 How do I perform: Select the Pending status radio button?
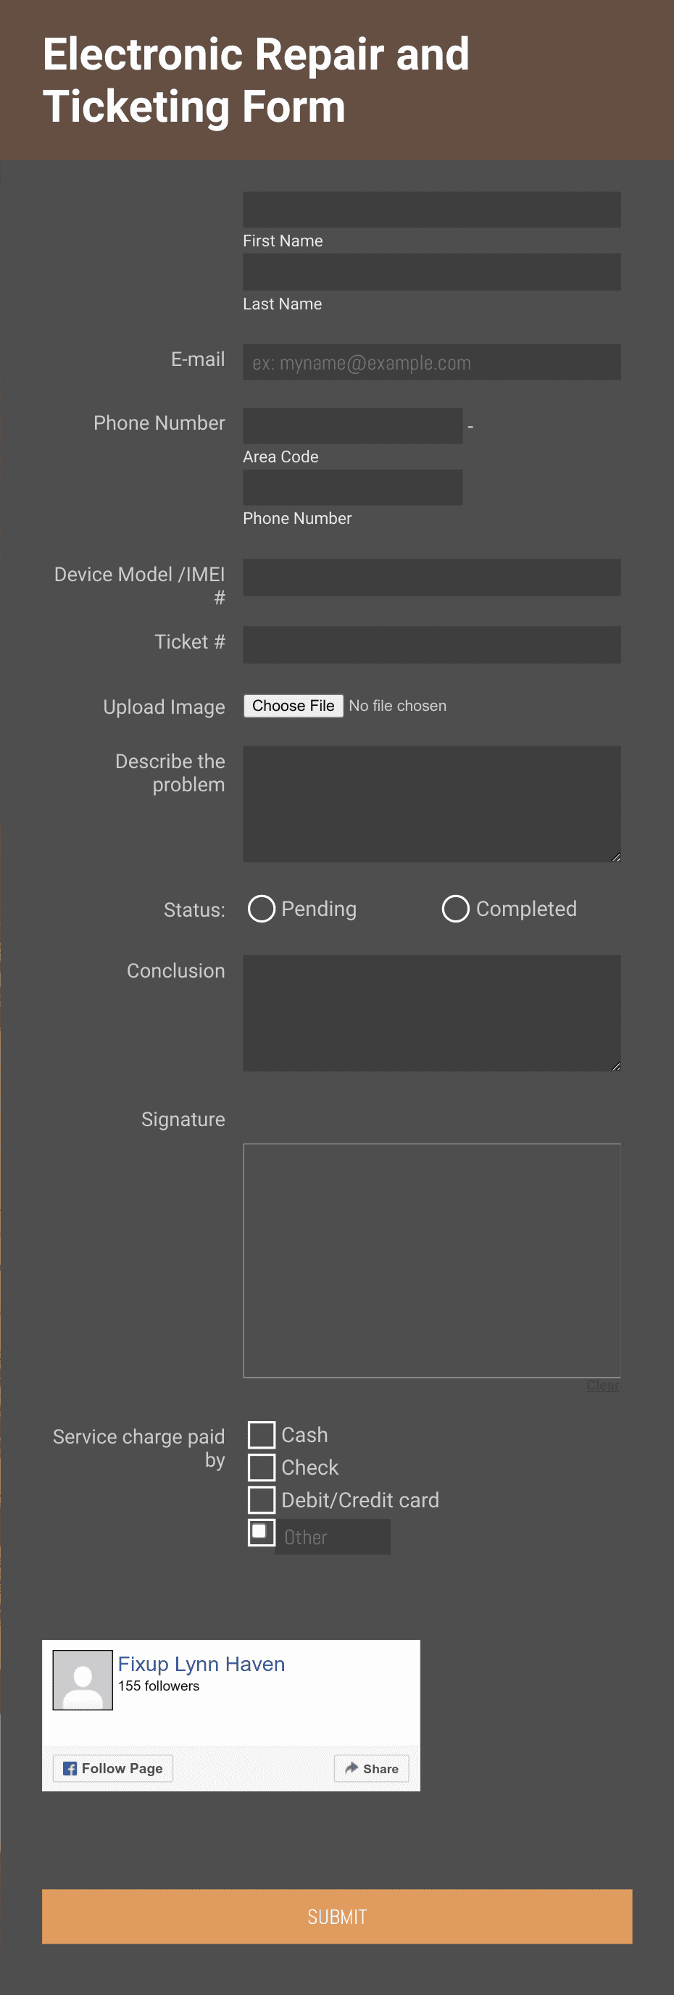[x=261, y=909]
